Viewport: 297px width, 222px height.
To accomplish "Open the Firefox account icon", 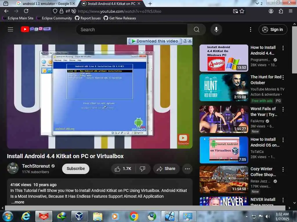I will (271, 11).
